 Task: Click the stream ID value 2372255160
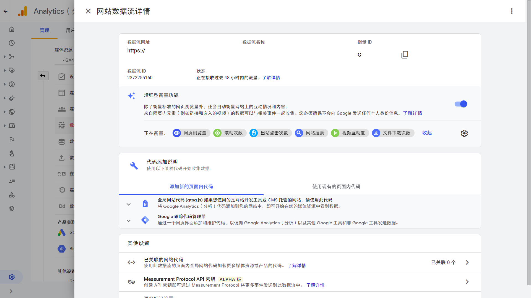pyautogui.click(x=140, y=78)
